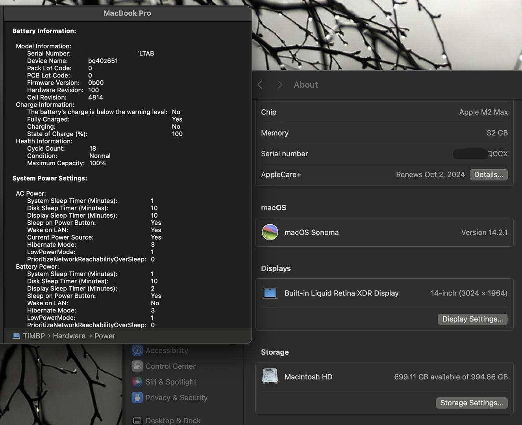
Task: Click Cycle Count value 18
Action: (x=93, y=148)
